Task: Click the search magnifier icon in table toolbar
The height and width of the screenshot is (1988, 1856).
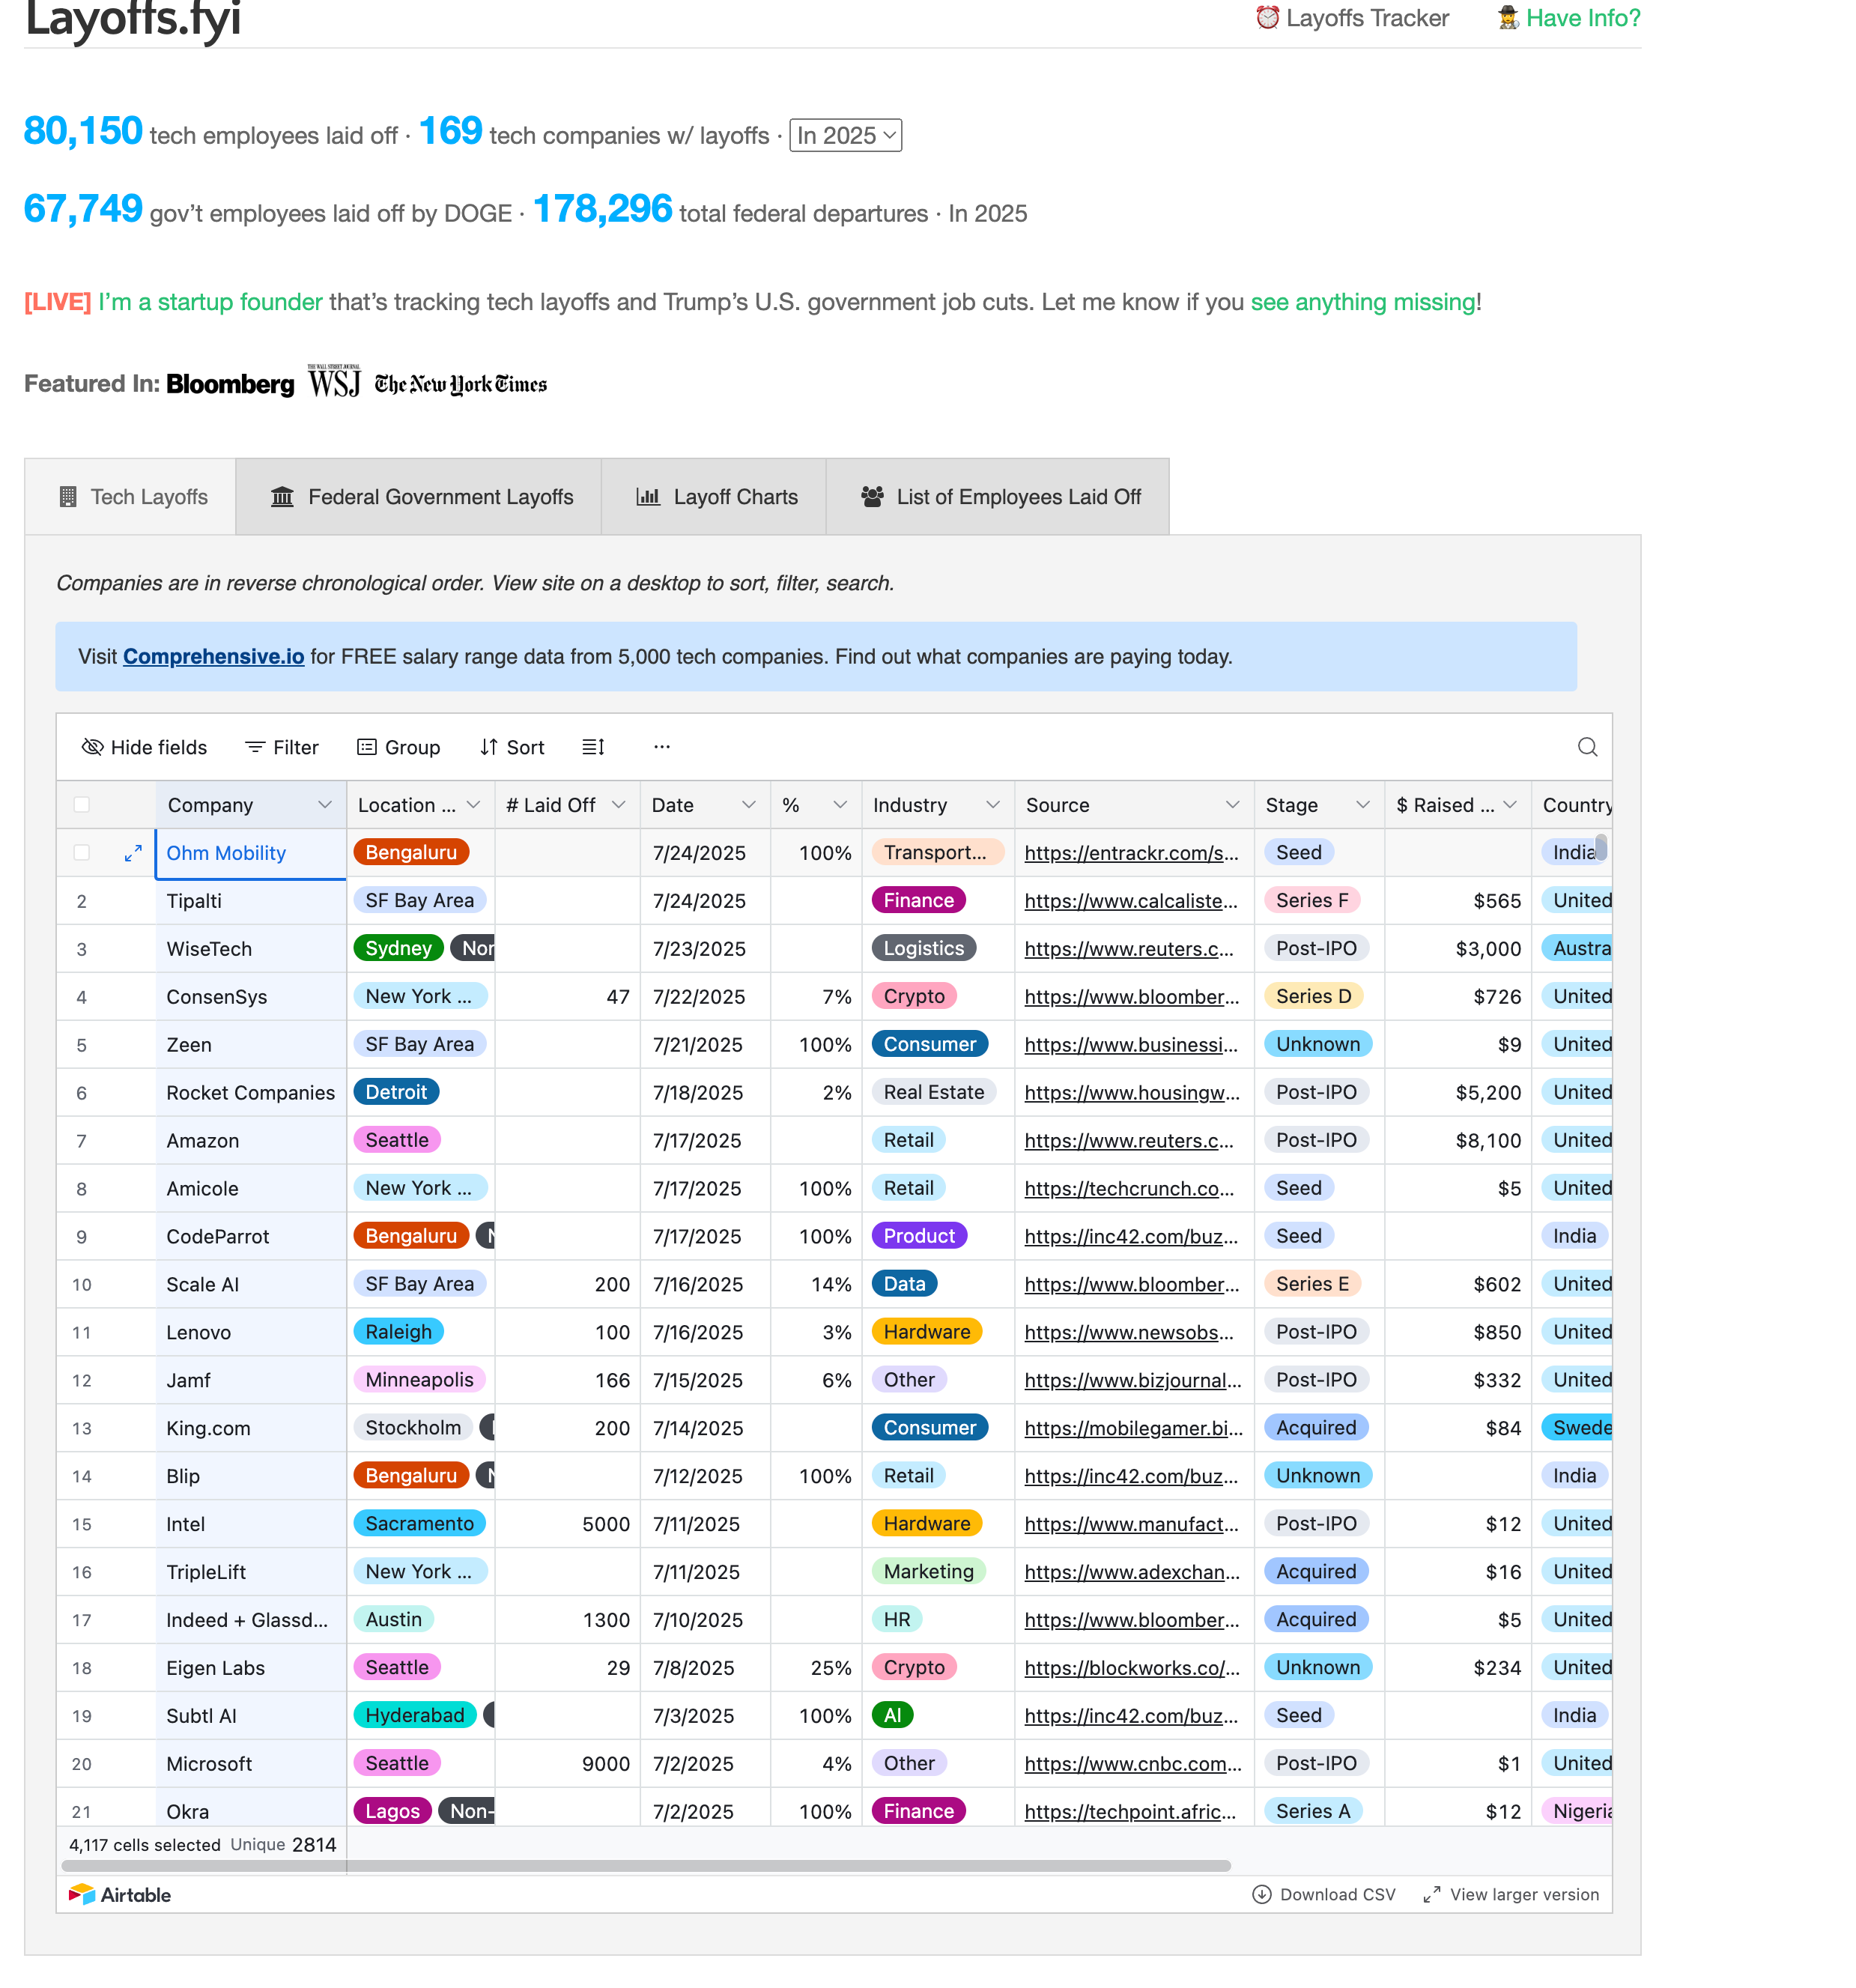Action: (1586, 747)
